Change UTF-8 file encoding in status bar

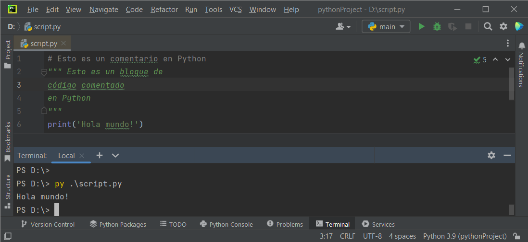pyautogui.click(x=372, y=236)
